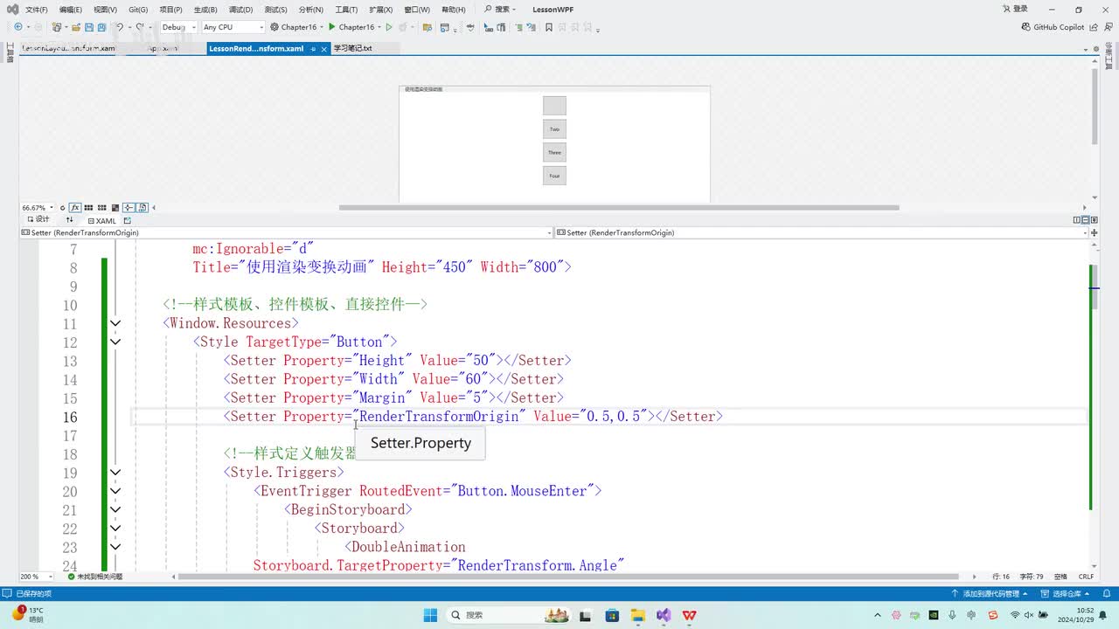This screenshot has height=629, width=1119.
Task: Collapse the Storyboard node on line 22
Action: coord(115,529)
